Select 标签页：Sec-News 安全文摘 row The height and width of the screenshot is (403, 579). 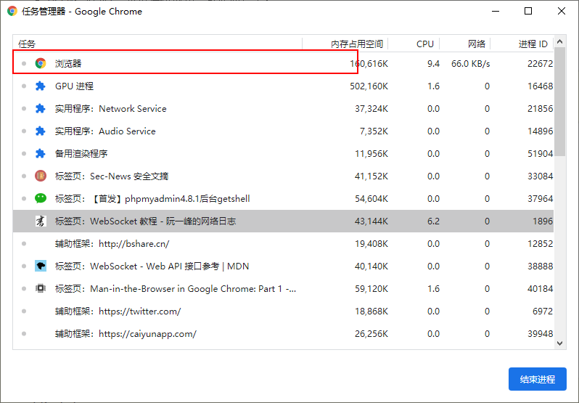tap(283, 176)
